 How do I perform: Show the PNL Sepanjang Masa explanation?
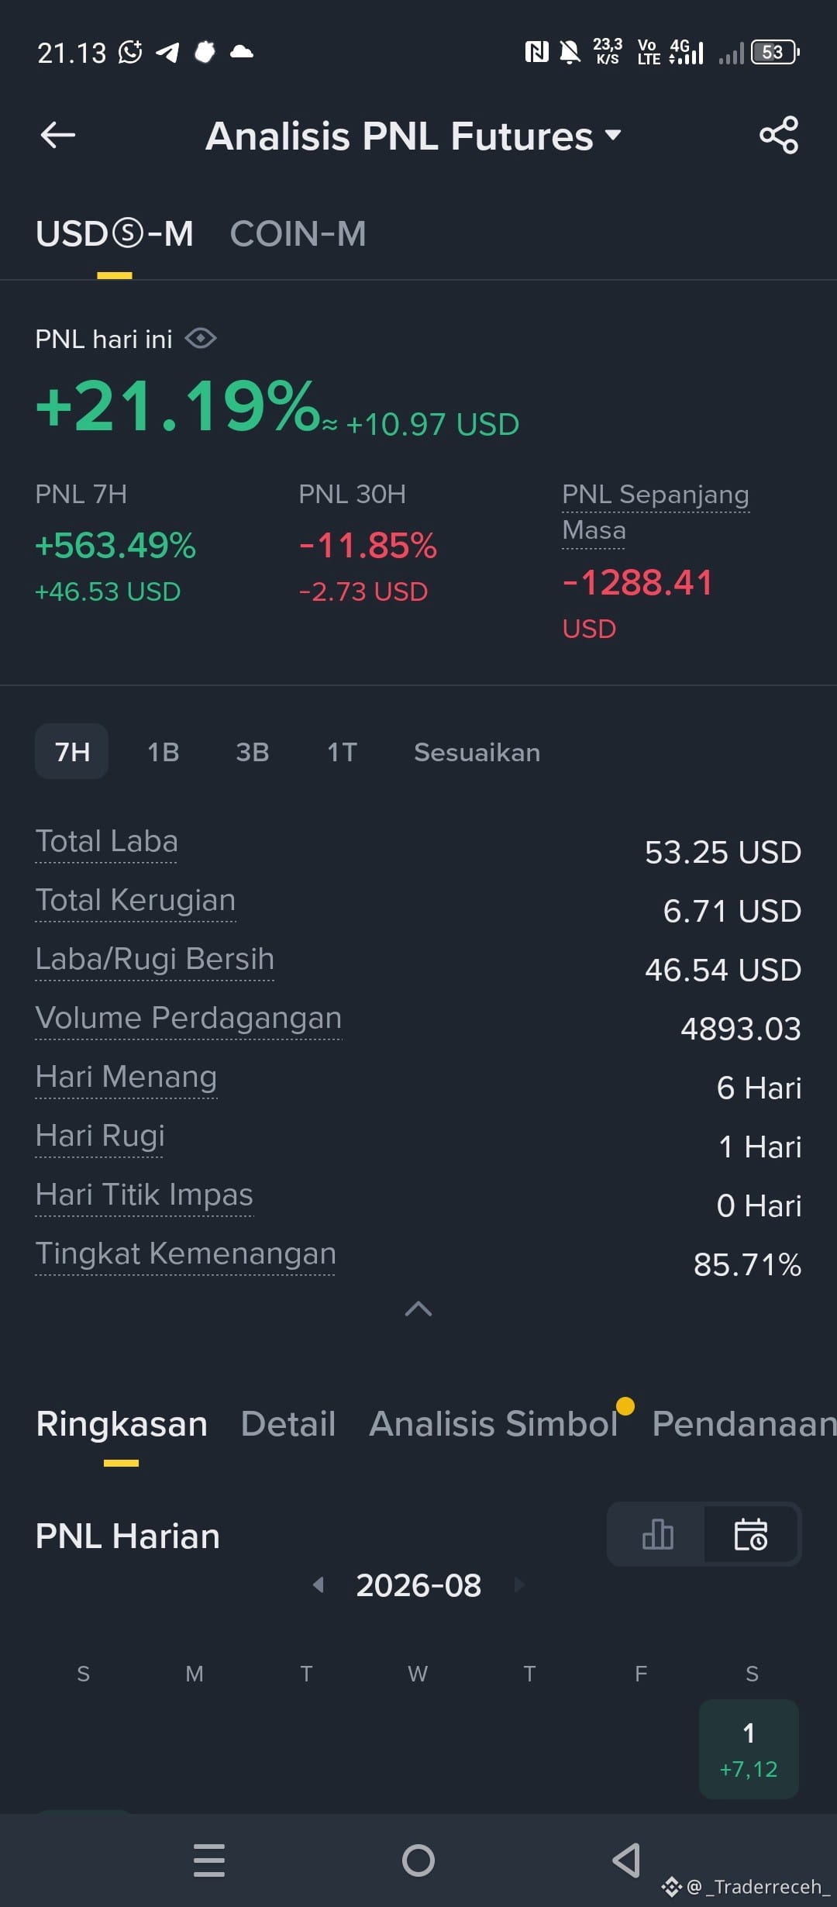[655, 512]
